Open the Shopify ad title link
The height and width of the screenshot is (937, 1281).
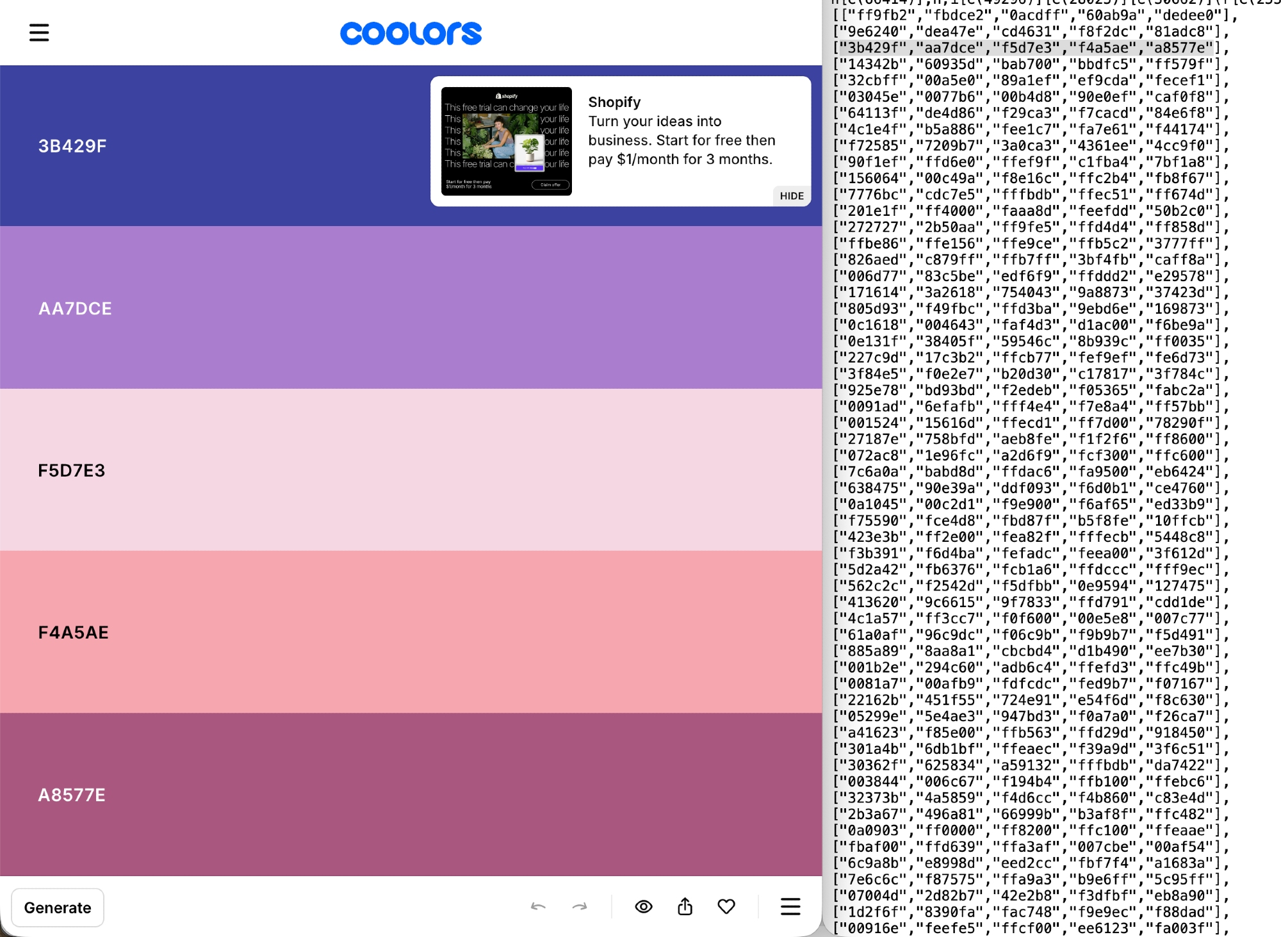[614, 102]
